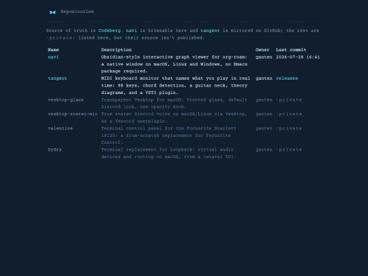Select the vesktop-glass repository name

65,100
